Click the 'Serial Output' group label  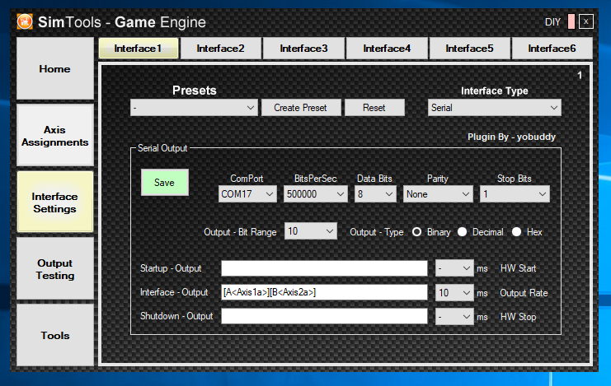[x=162, y=148]
